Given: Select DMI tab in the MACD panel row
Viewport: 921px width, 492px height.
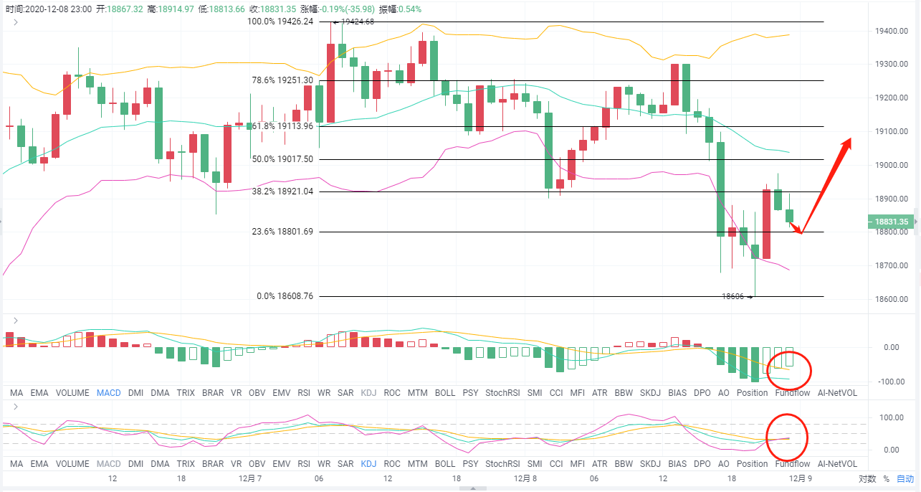Looking at the screenshot, I should click(136, 393).
